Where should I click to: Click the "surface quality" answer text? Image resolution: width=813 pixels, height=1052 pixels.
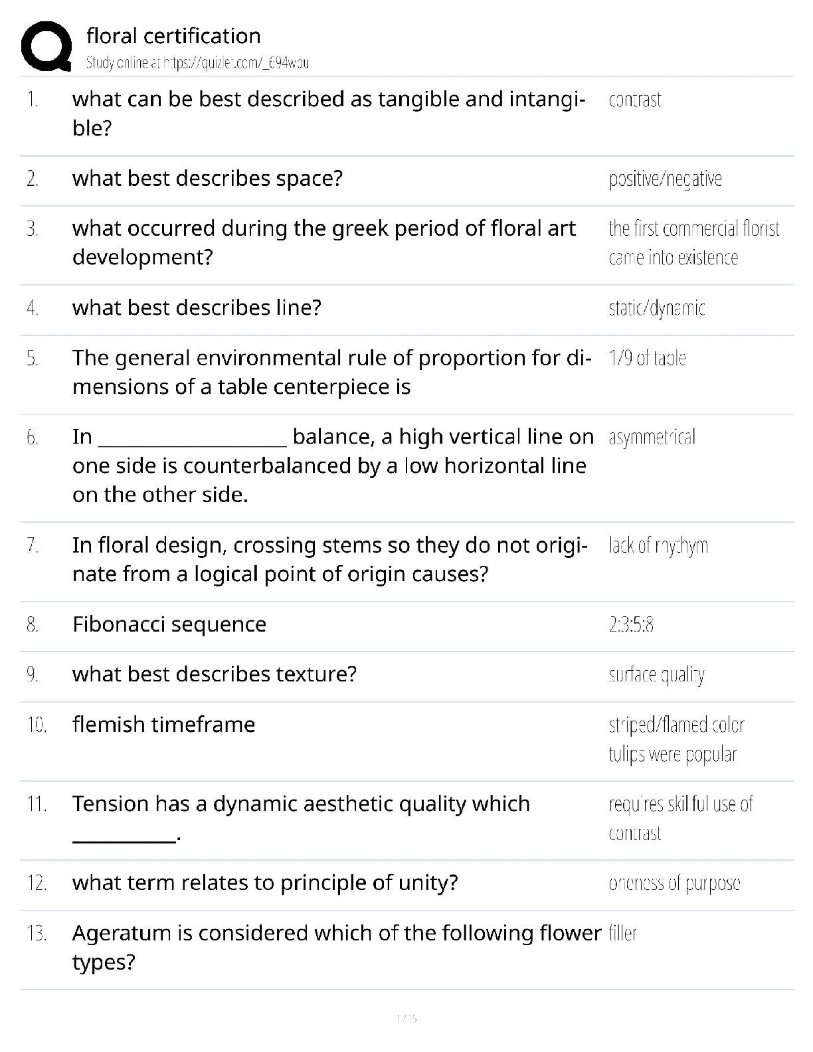pyautogui.click(x=656, y=675)
